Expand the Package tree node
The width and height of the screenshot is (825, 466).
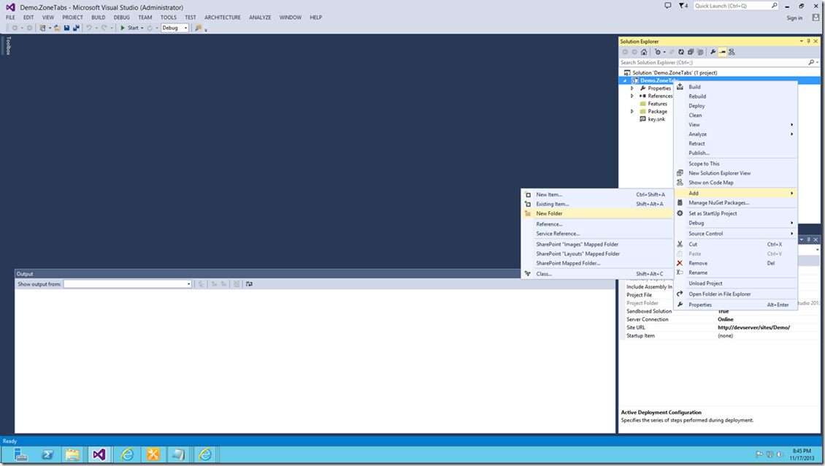[x=632, y=112]
